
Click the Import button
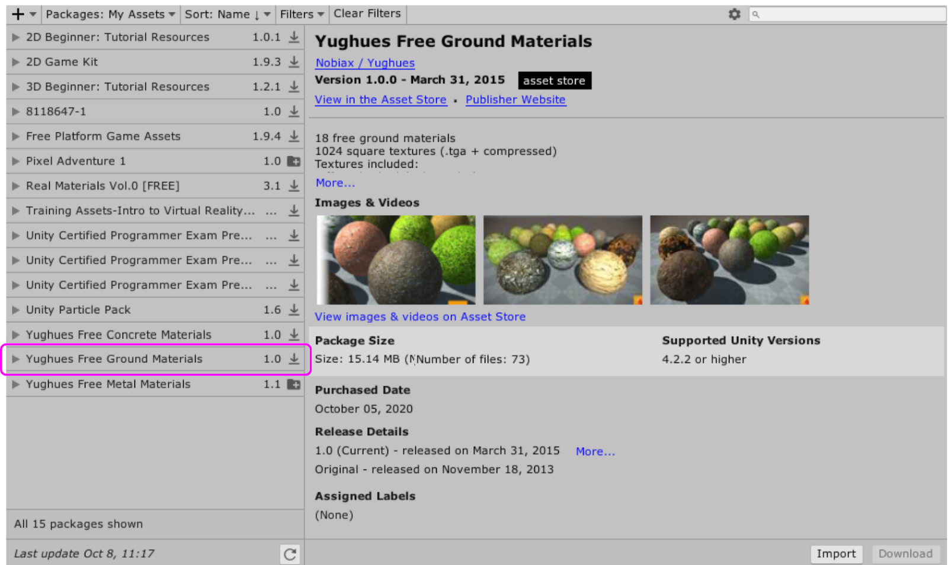835,554
